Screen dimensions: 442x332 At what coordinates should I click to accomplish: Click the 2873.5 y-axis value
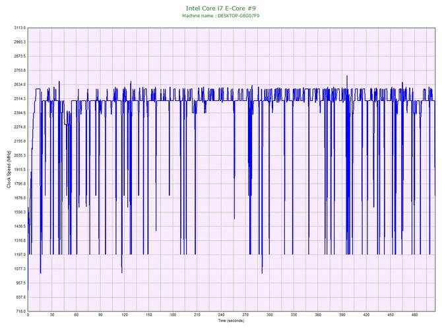[x=20, y=56]
